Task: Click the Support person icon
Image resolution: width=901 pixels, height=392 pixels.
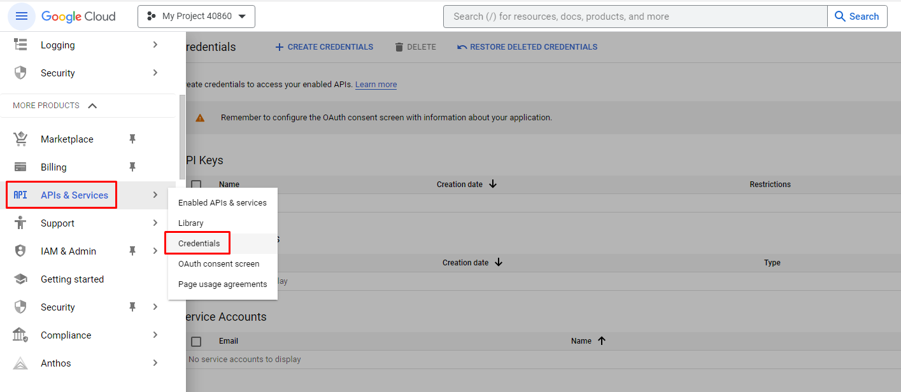Action: (x=20, y=223)
